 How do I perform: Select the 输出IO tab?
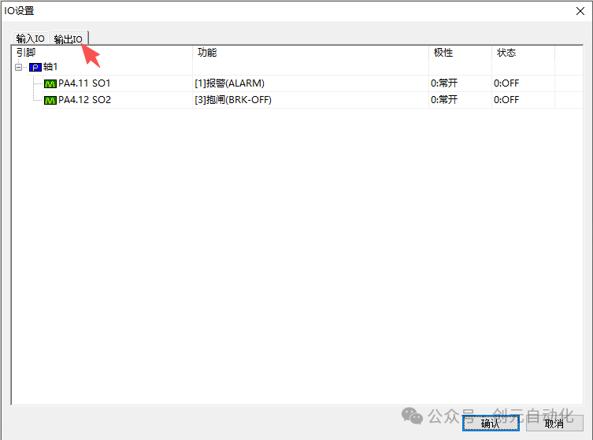(68, 39)
